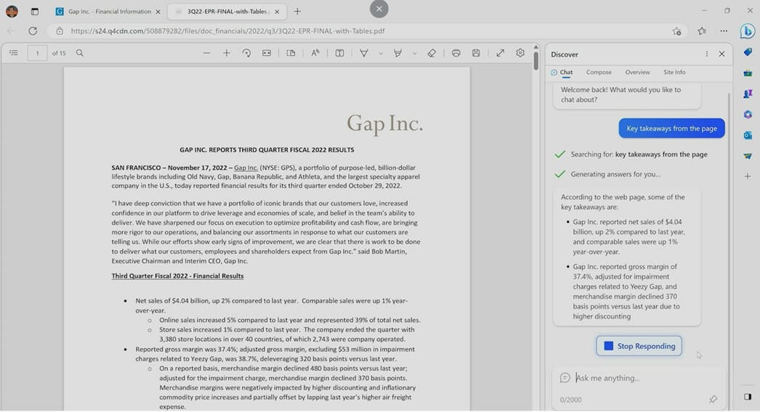Close the Discover pane
760x412 pixels.
pos(721,54)
